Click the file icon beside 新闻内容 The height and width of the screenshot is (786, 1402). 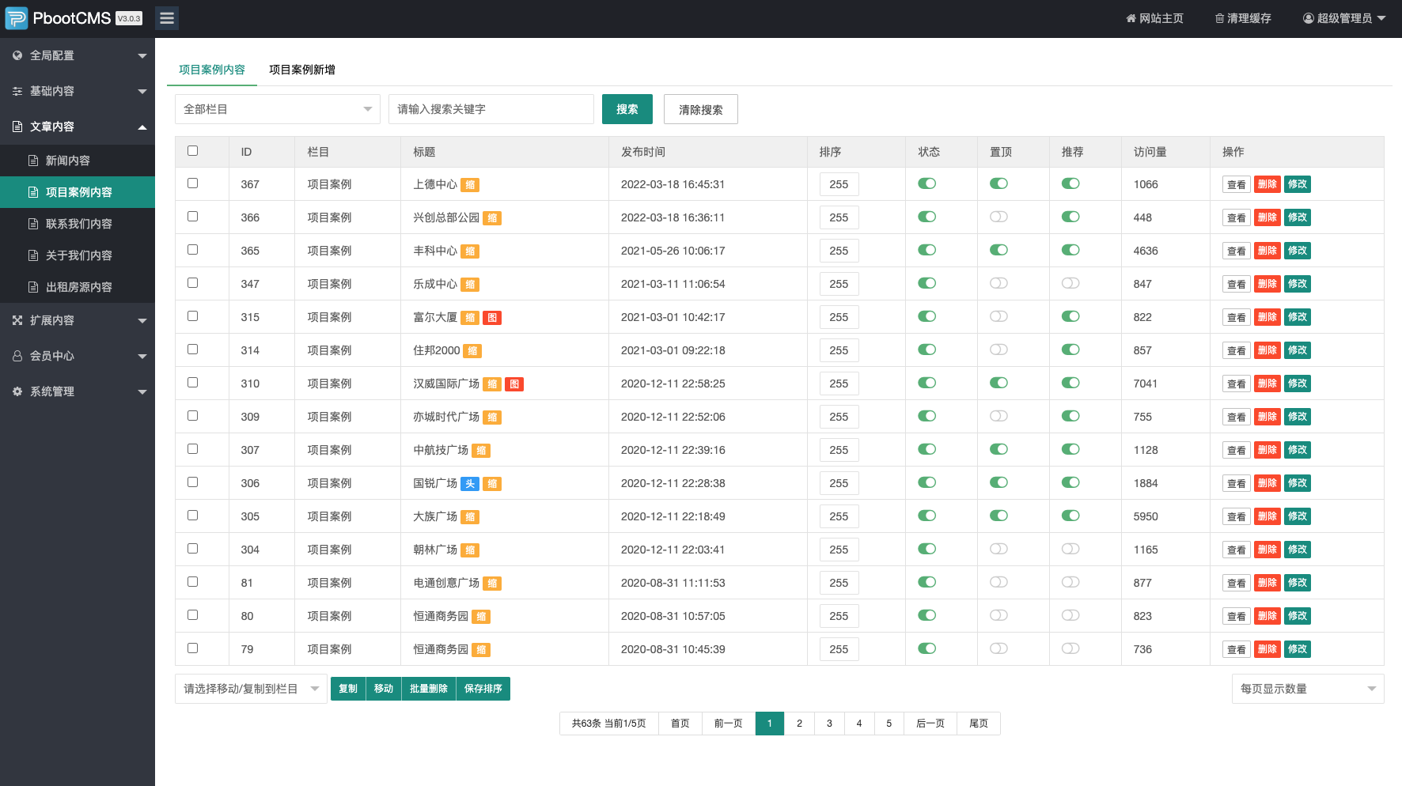(33, 161)
